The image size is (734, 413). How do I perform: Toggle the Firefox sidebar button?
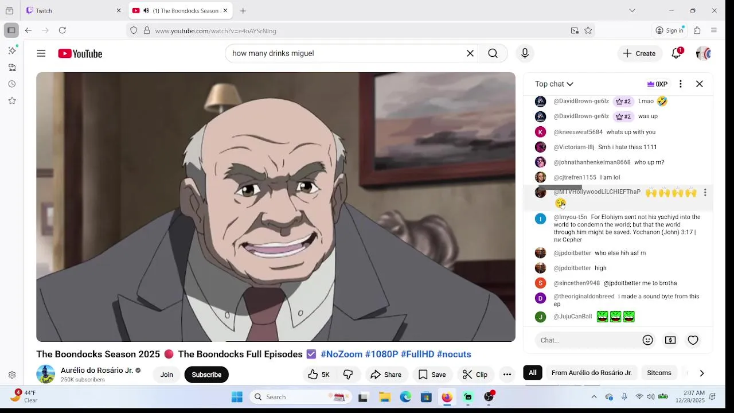pos(11,30)
